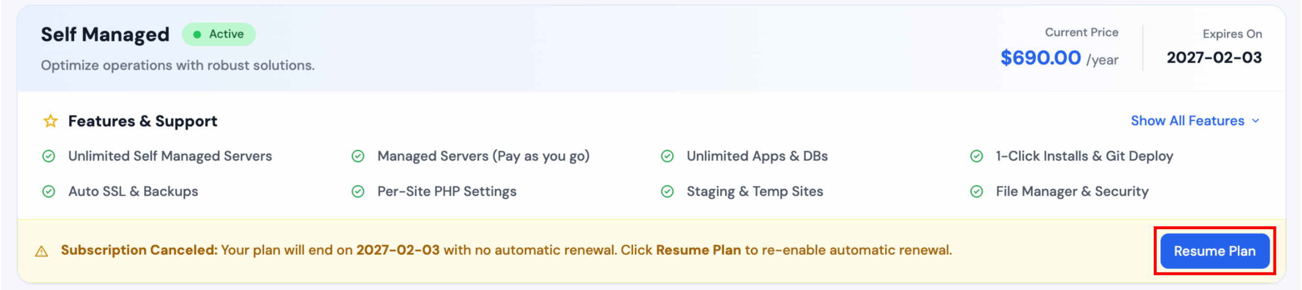This screenshot has height=290, width=1302.
Task: Click the checkmark beside Unlimited Apps & DBs
Action: click(x=668, y=156)
